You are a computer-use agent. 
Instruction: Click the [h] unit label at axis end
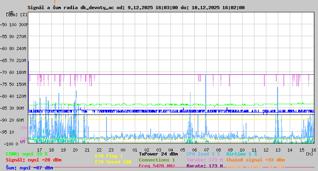309,154
